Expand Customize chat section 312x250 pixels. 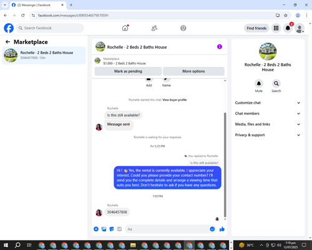(x=268, y=102)
